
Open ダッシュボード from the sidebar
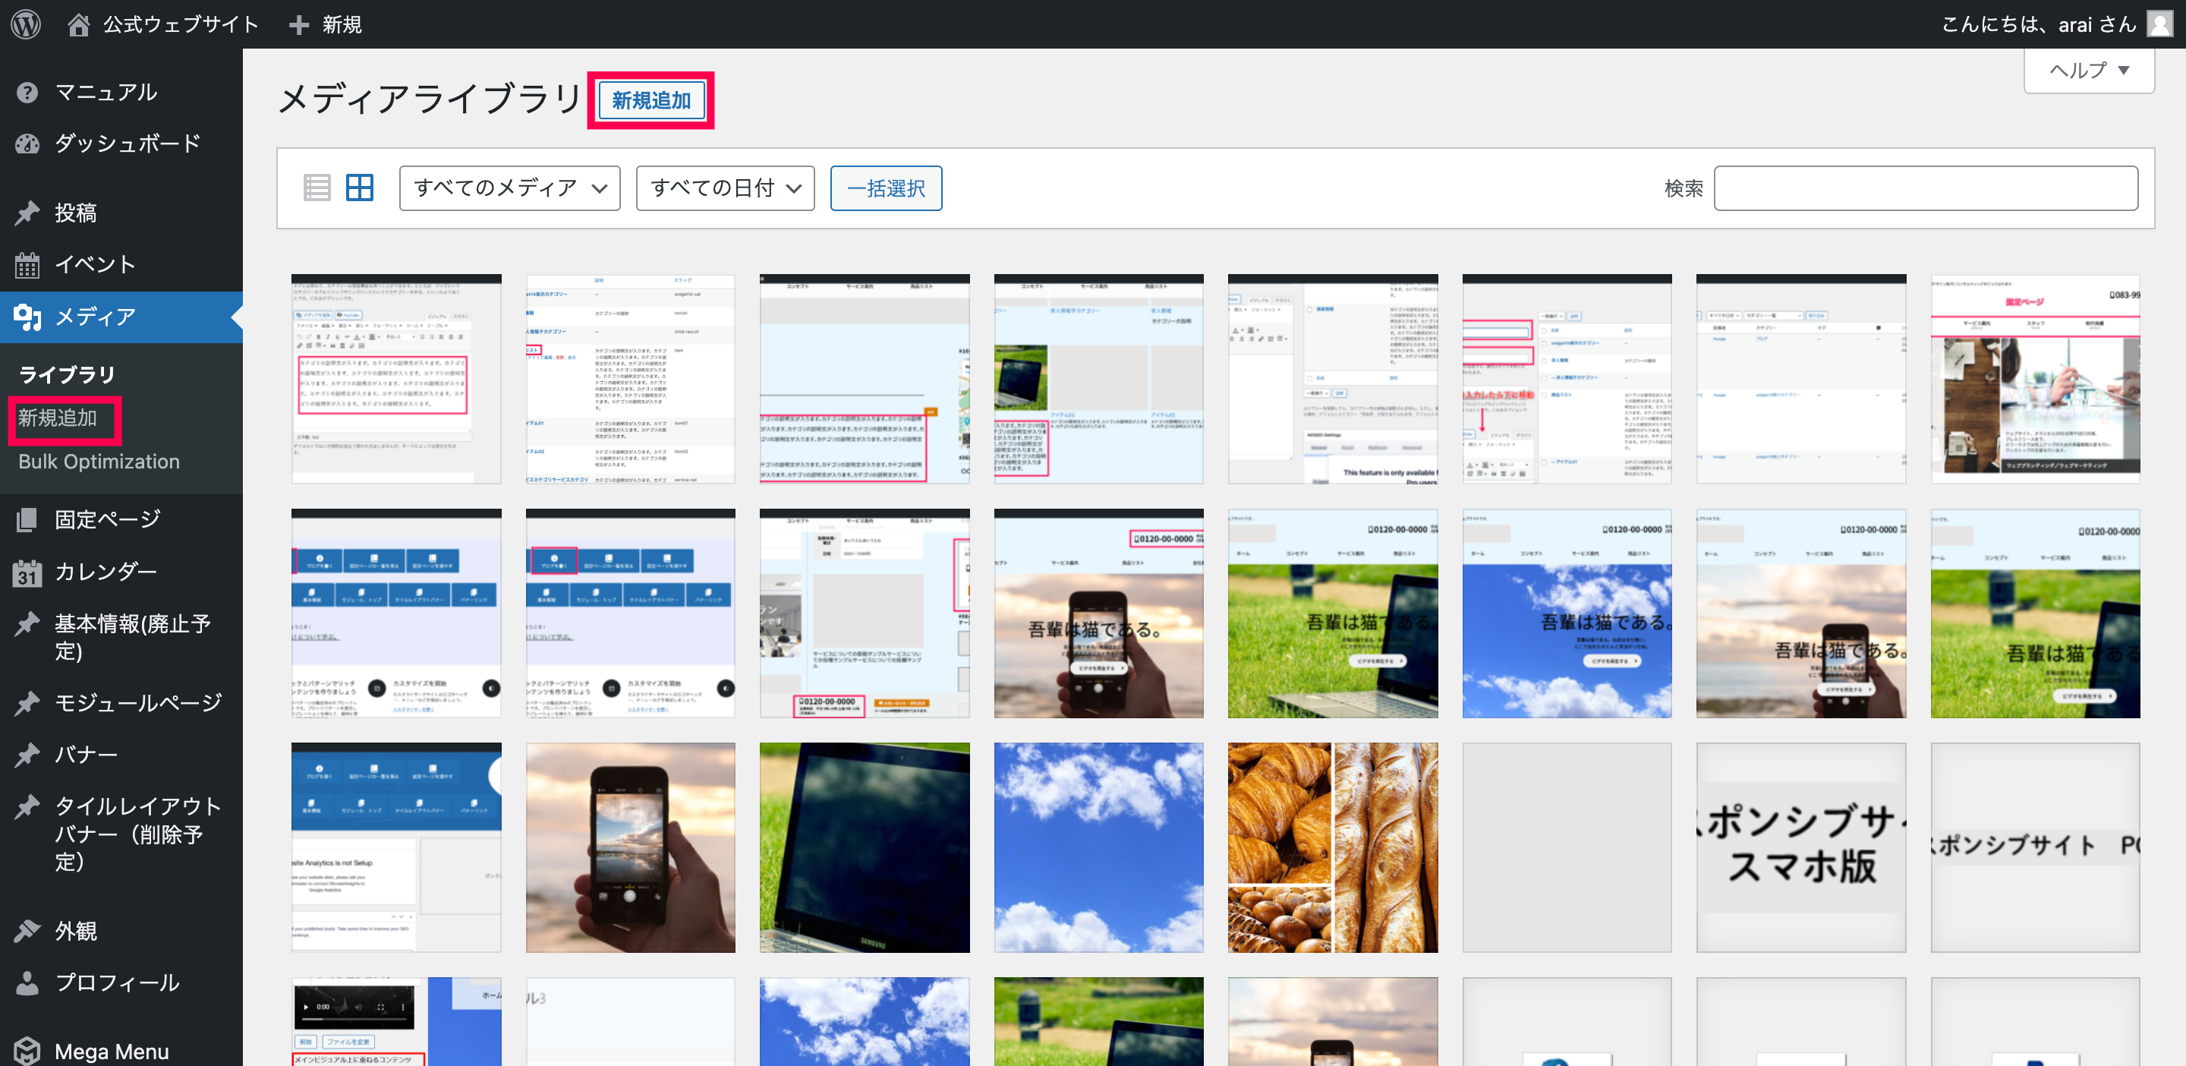[128, 143]
